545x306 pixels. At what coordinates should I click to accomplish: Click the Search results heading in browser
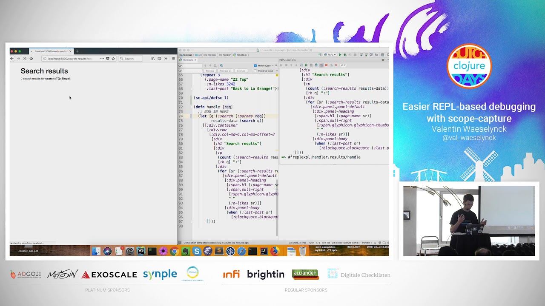pos(44,71)
